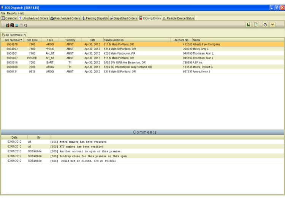Select order row 8936080

(142, 67)
